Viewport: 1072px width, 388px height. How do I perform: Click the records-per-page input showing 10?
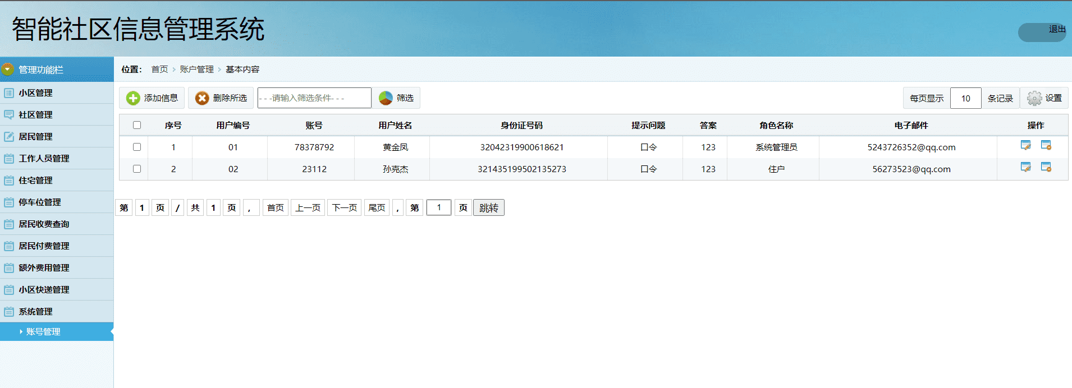point(966,98)
